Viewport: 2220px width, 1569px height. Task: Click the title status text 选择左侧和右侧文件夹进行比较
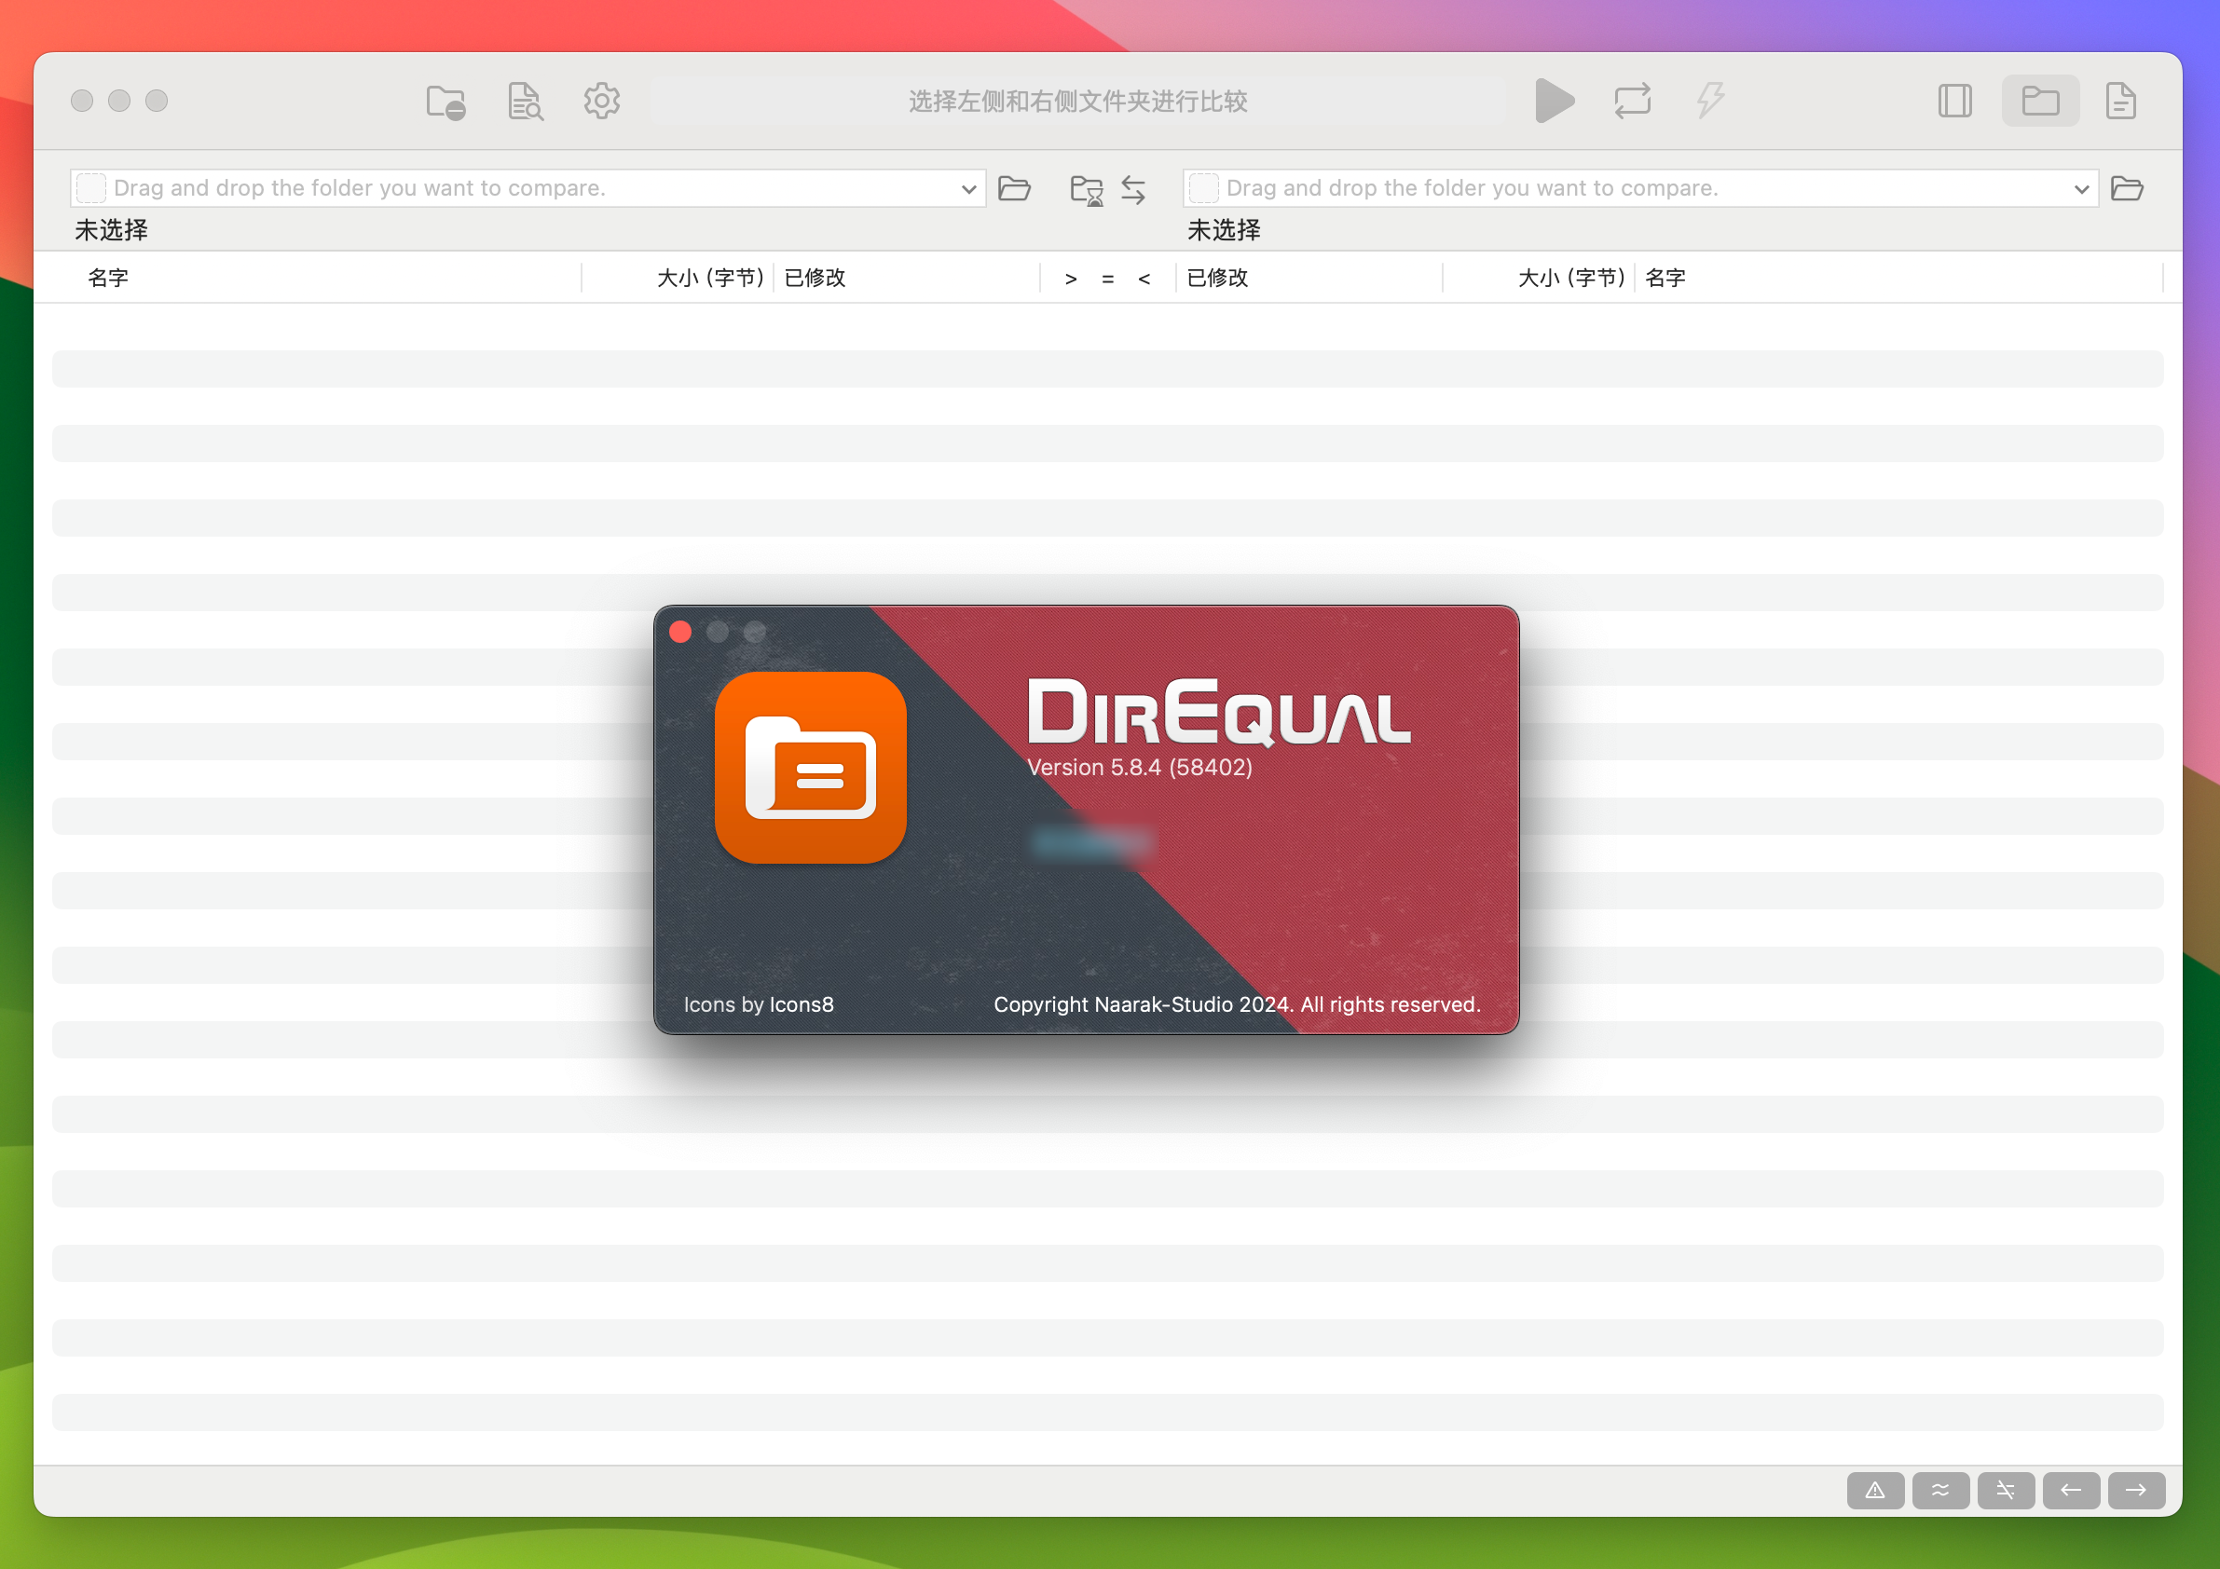coord(1077,102)
